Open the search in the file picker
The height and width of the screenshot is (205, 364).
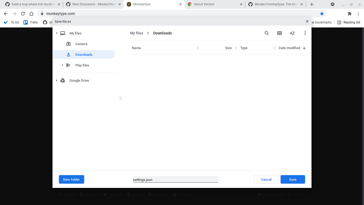[266, 33]
